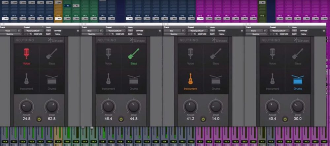The height and width of the screenshot is (146, 330).
Task: Toggle BYPASS on the Vocal track plugin
Action: pos(58,31)
